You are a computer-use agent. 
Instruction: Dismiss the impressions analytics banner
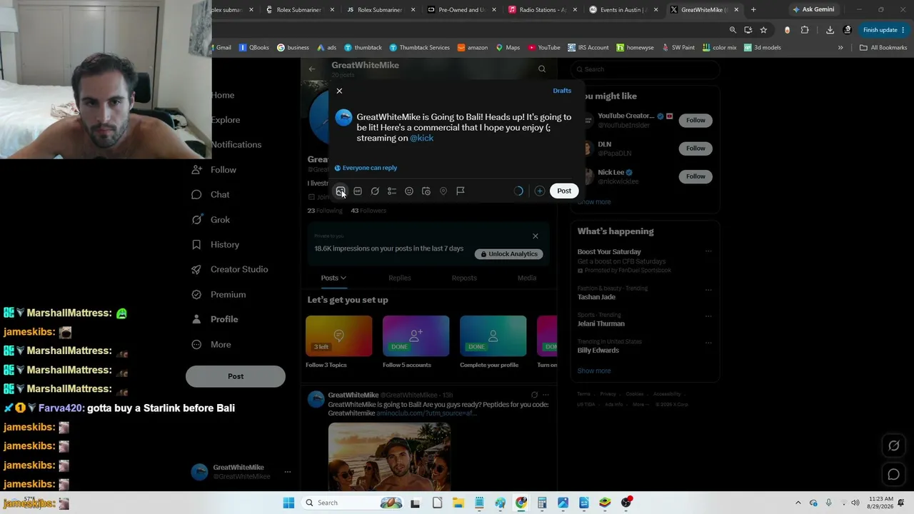pos(536,236)
